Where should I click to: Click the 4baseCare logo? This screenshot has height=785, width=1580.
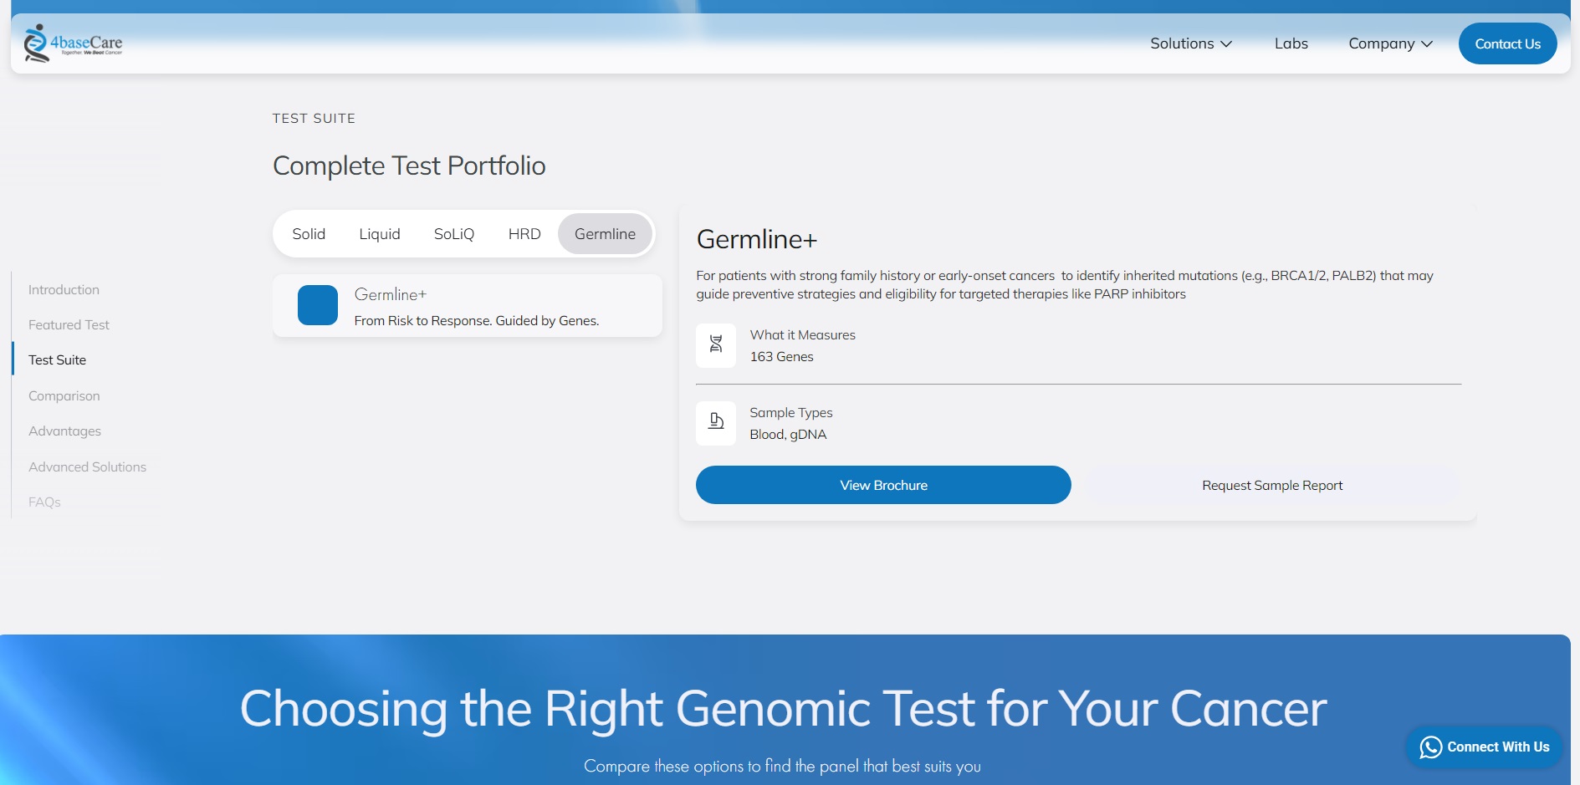(73, 43)
